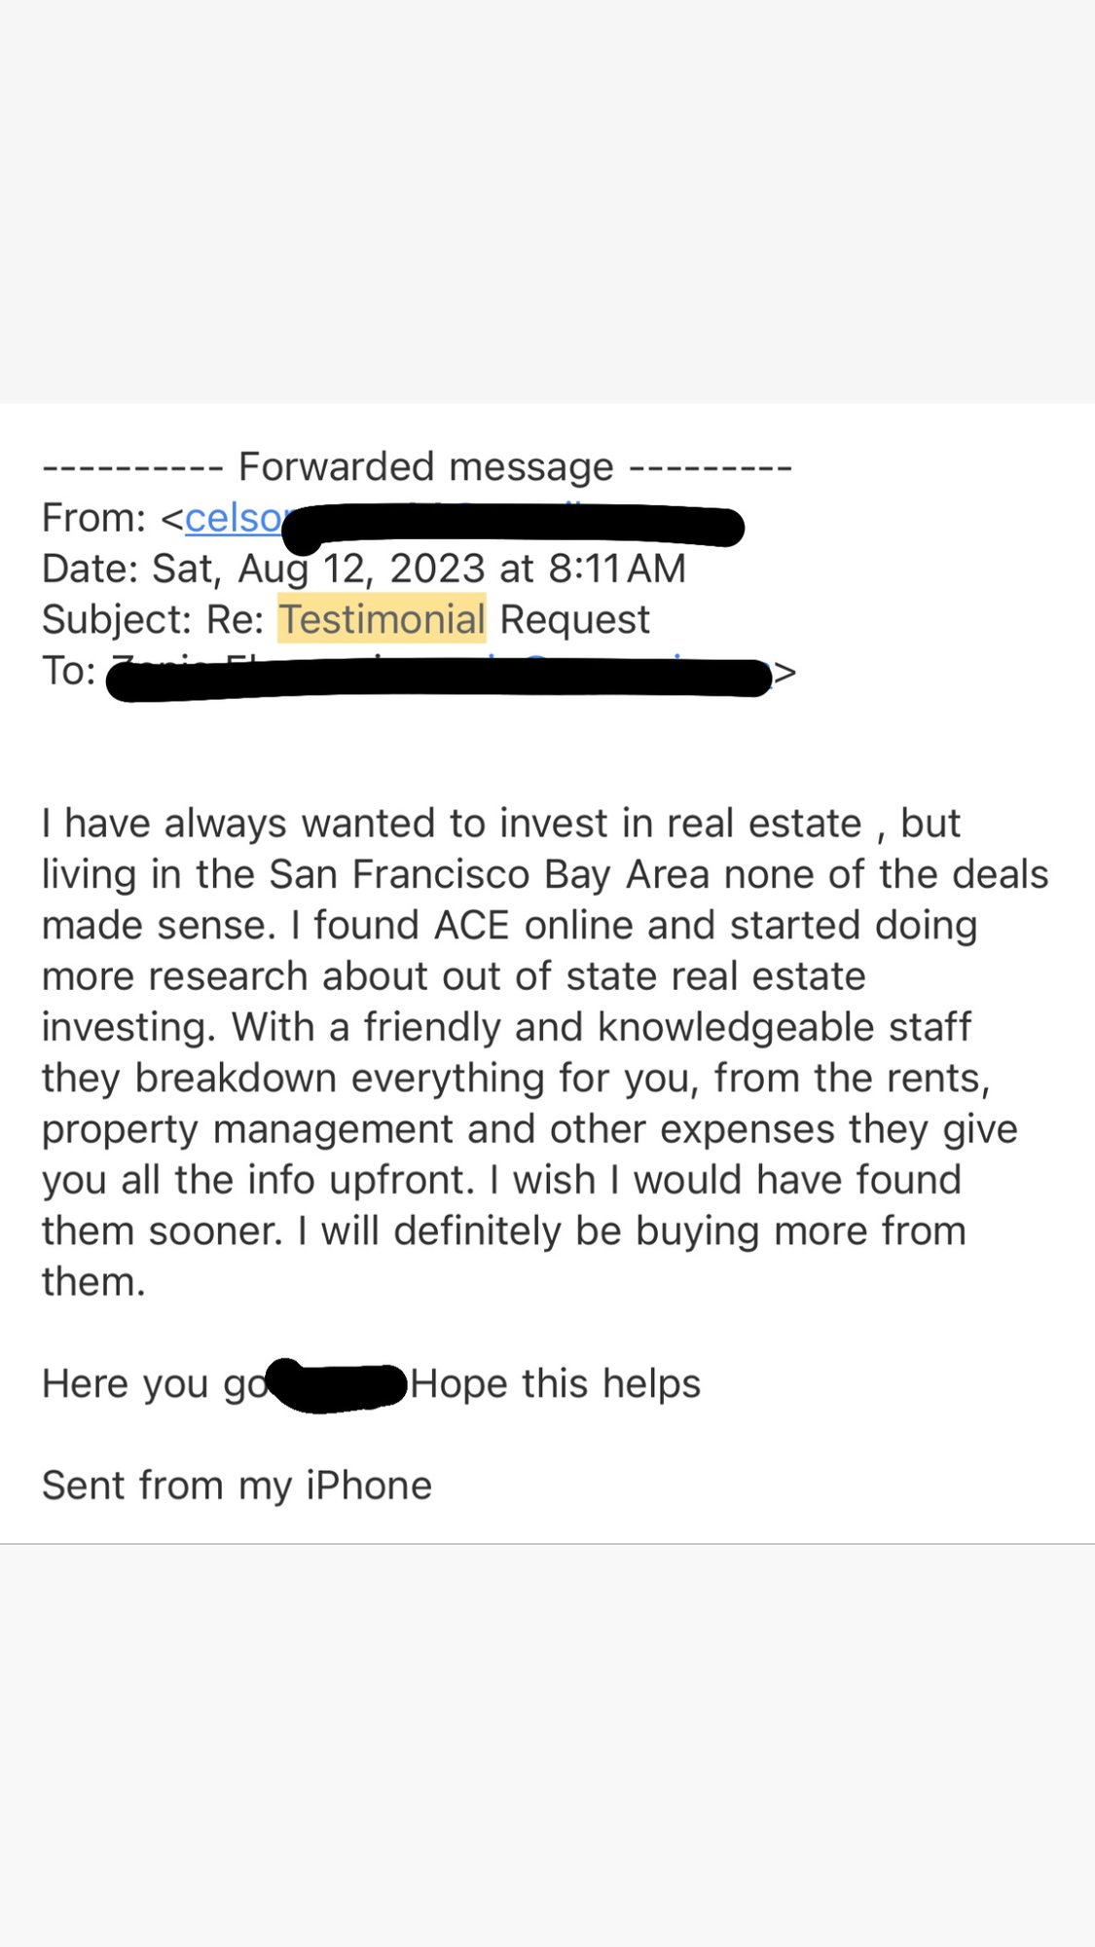Select the "From:" label

(x=93, y=518)
